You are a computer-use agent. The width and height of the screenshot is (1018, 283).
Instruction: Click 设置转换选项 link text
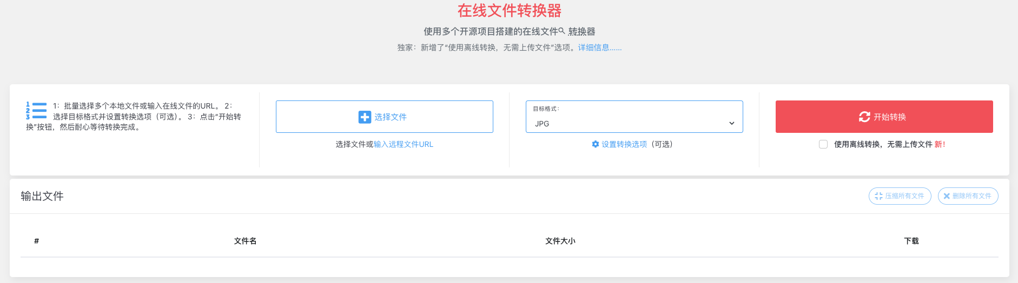tap(624, 144)
